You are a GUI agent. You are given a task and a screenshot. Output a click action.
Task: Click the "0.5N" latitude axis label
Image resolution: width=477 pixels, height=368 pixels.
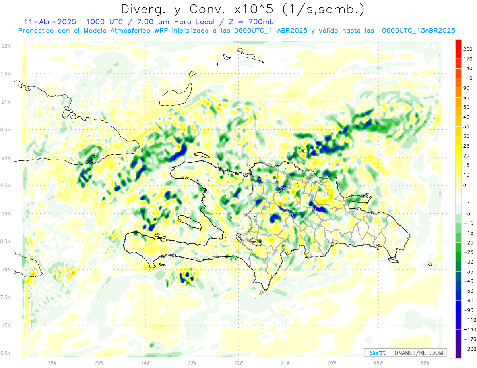pyautogui.click(x=6, y=130)
